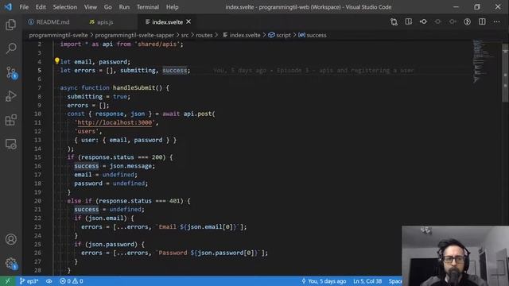The width and height of the screenshot is (509, 286).
Task: Open the Search view in activity bar
Action: point(10,48)
